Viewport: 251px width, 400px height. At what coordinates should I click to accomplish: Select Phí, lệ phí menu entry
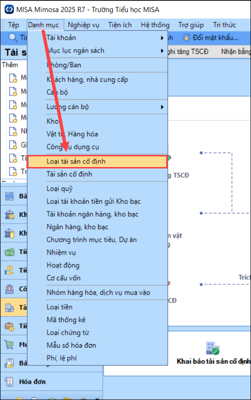[x=97, y=358]
